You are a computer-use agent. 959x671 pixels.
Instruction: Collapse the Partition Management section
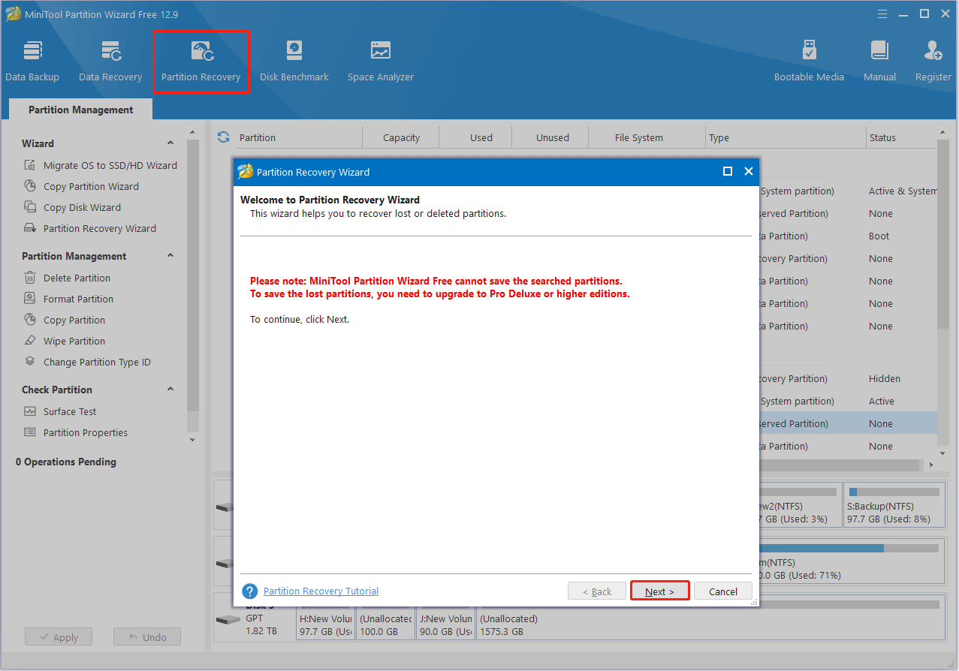[x=170, y=256]
